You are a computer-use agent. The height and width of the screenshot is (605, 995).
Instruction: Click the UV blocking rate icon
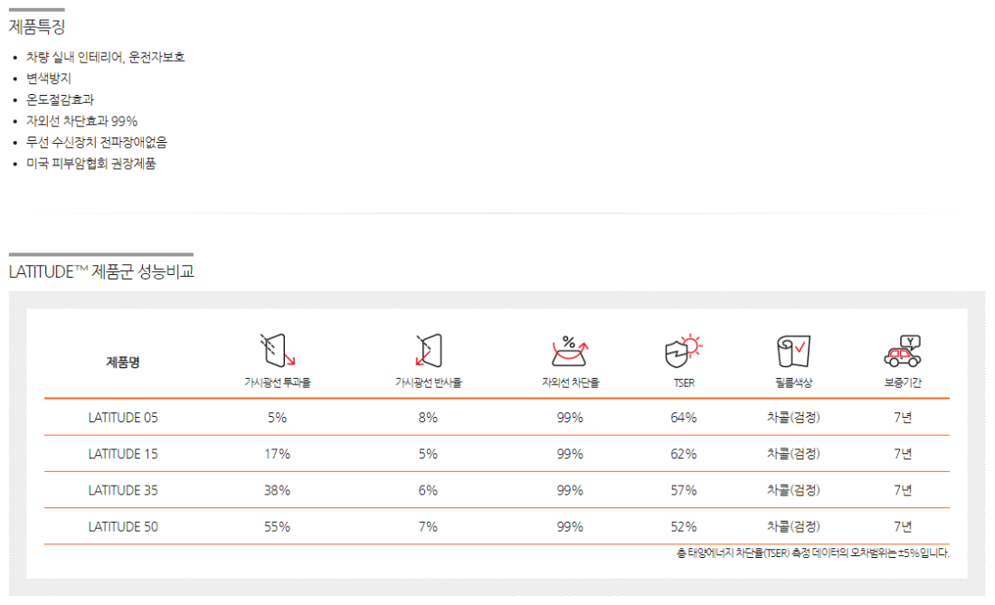click(x=570, y=351)
